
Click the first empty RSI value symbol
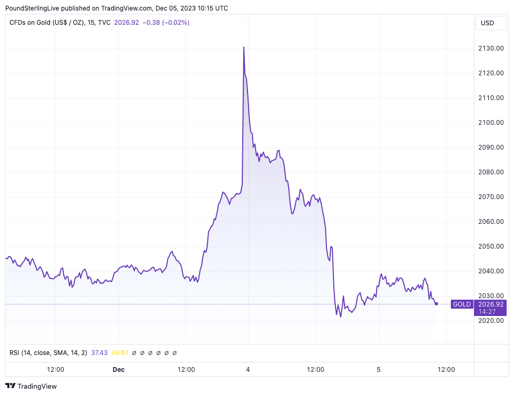pyautogui.click(x=134, y=353)
